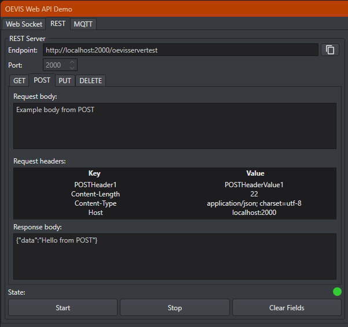Select the REST tab
This screenshot has height=327, width=348.
click(58, 24)
